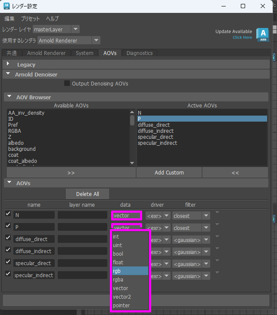
Task: Collapse the AOVs section
Action: coord(9,182)
